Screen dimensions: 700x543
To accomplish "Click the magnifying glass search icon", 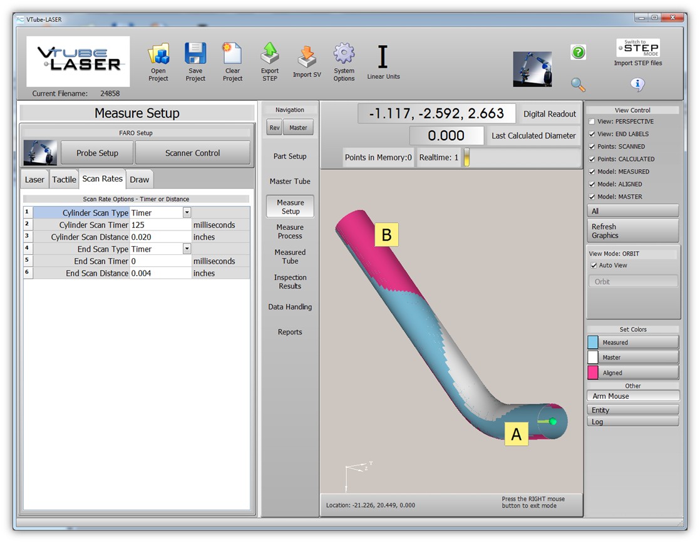I will click(x=579, y=85).
